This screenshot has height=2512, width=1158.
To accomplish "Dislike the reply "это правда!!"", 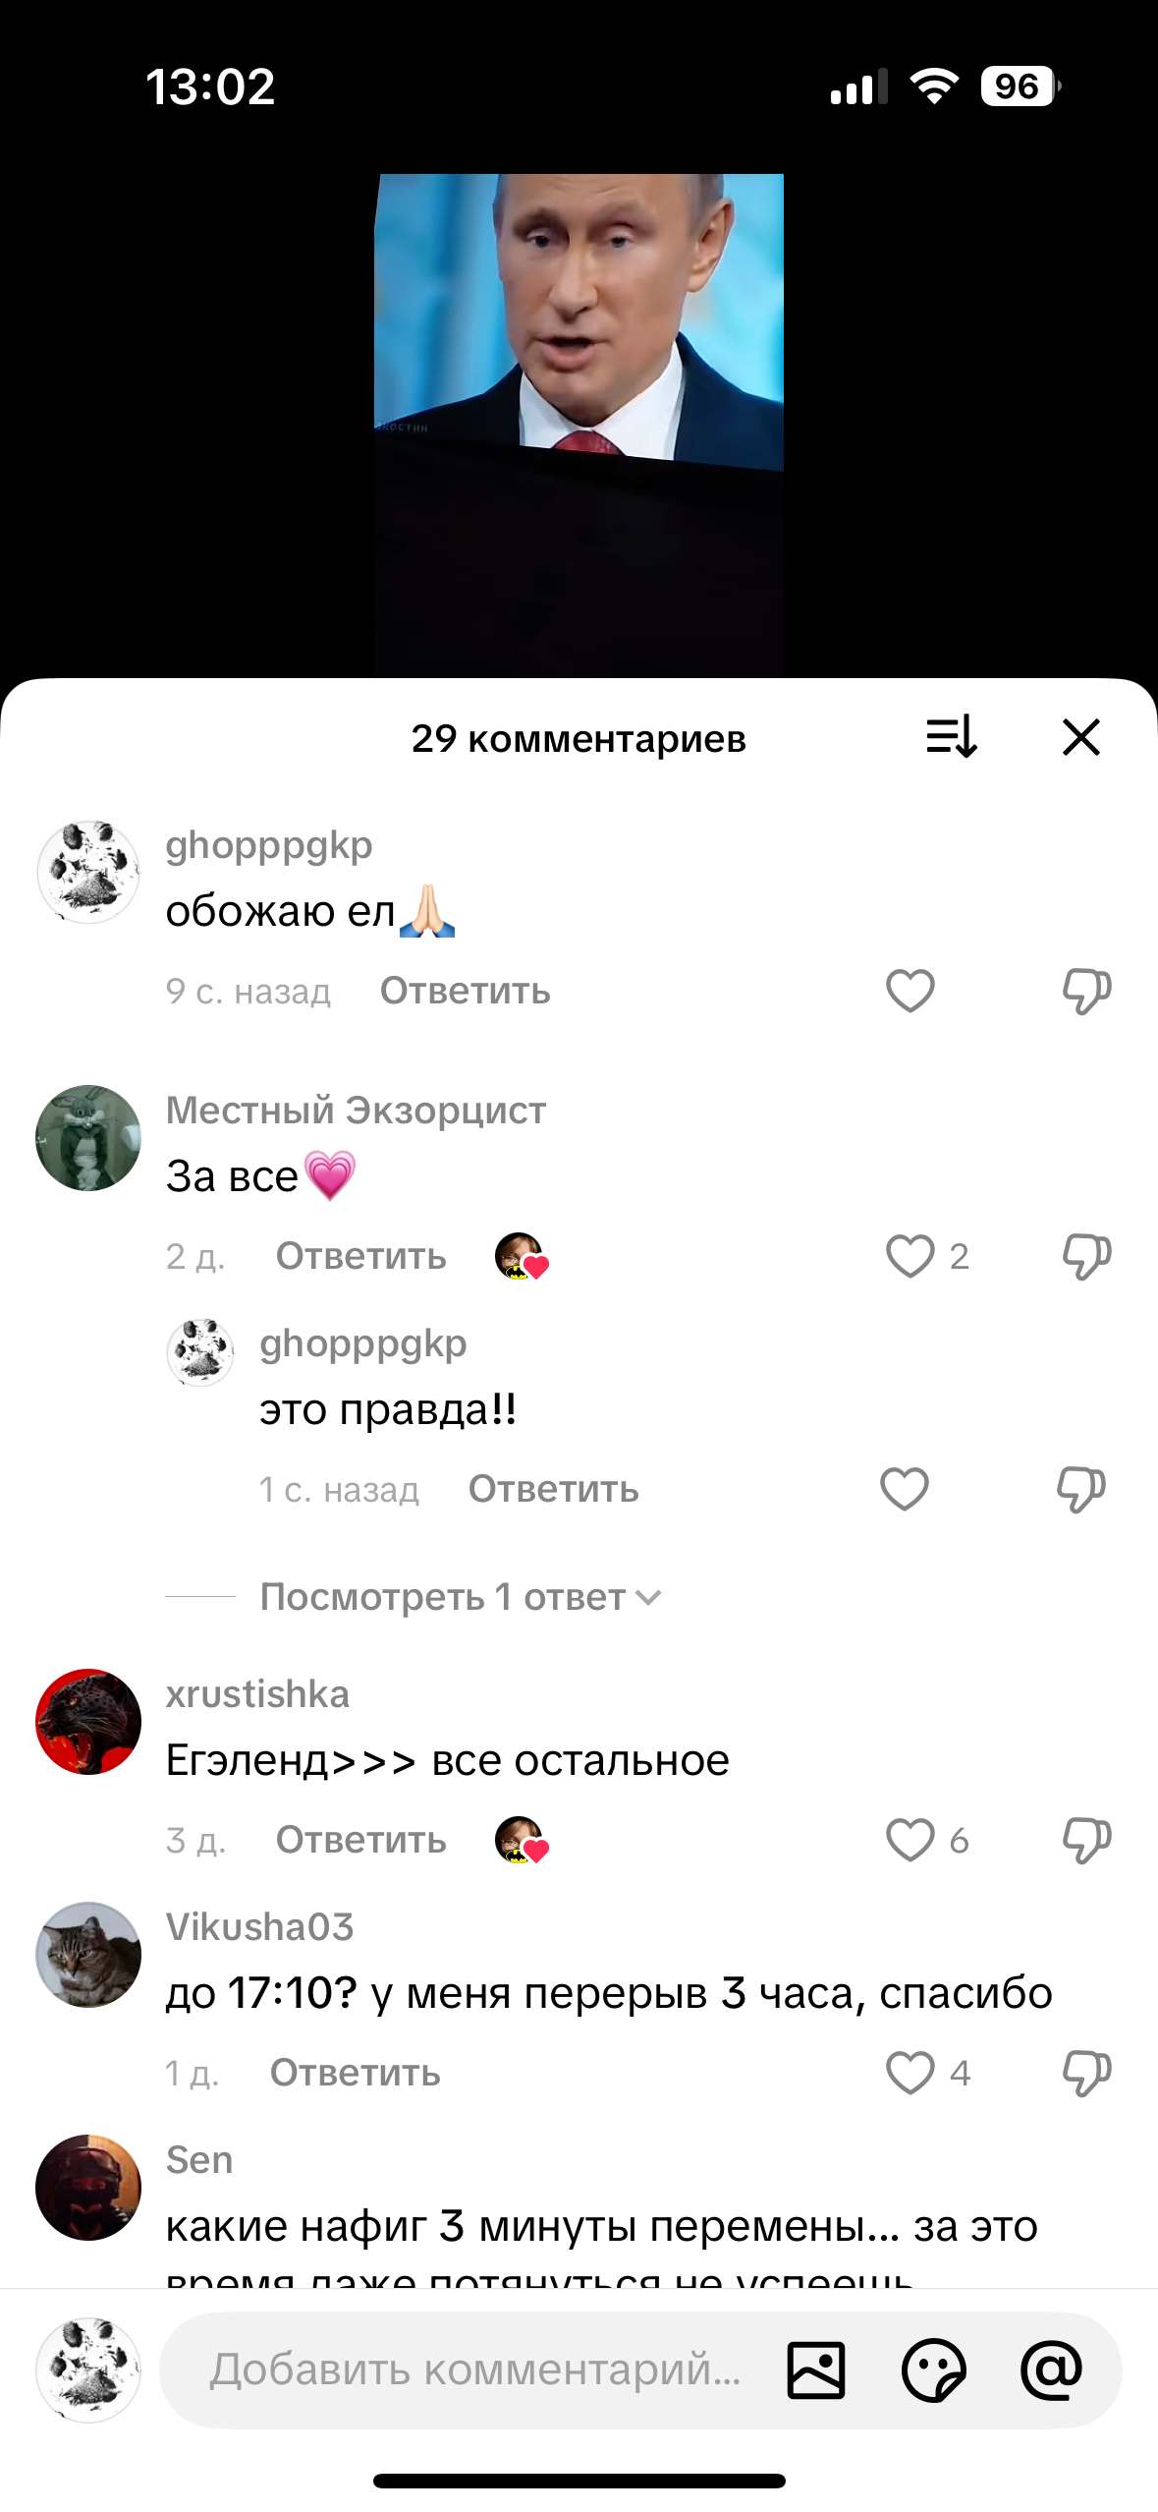I will pyautogui.click(x=1080, y=1489).
